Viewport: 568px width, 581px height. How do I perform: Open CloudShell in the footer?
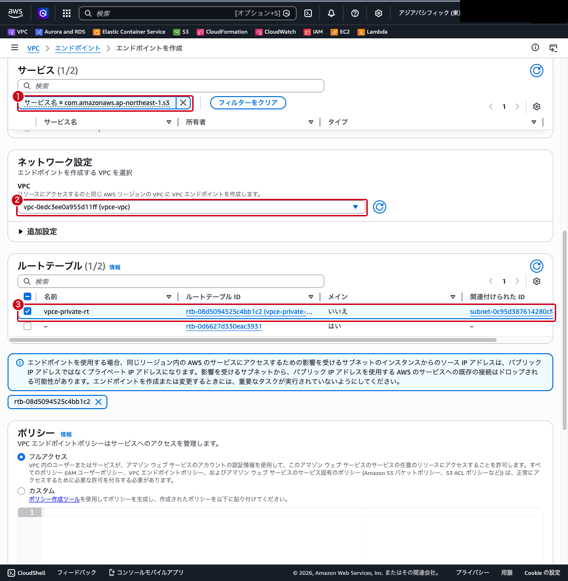pos(27,572)
